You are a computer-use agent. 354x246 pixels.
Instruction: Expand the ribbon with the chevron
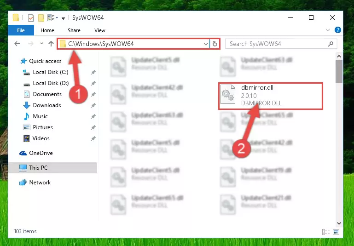tap(328, 30)
